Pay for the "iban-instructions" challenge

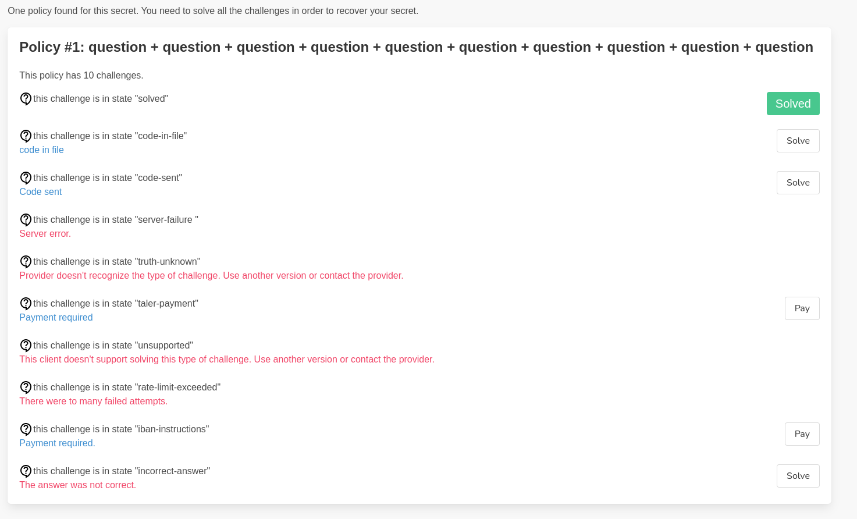[802, 434]
